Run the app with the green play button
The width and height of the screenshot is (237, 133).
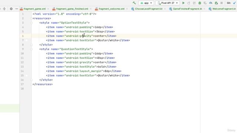(183, 3)
